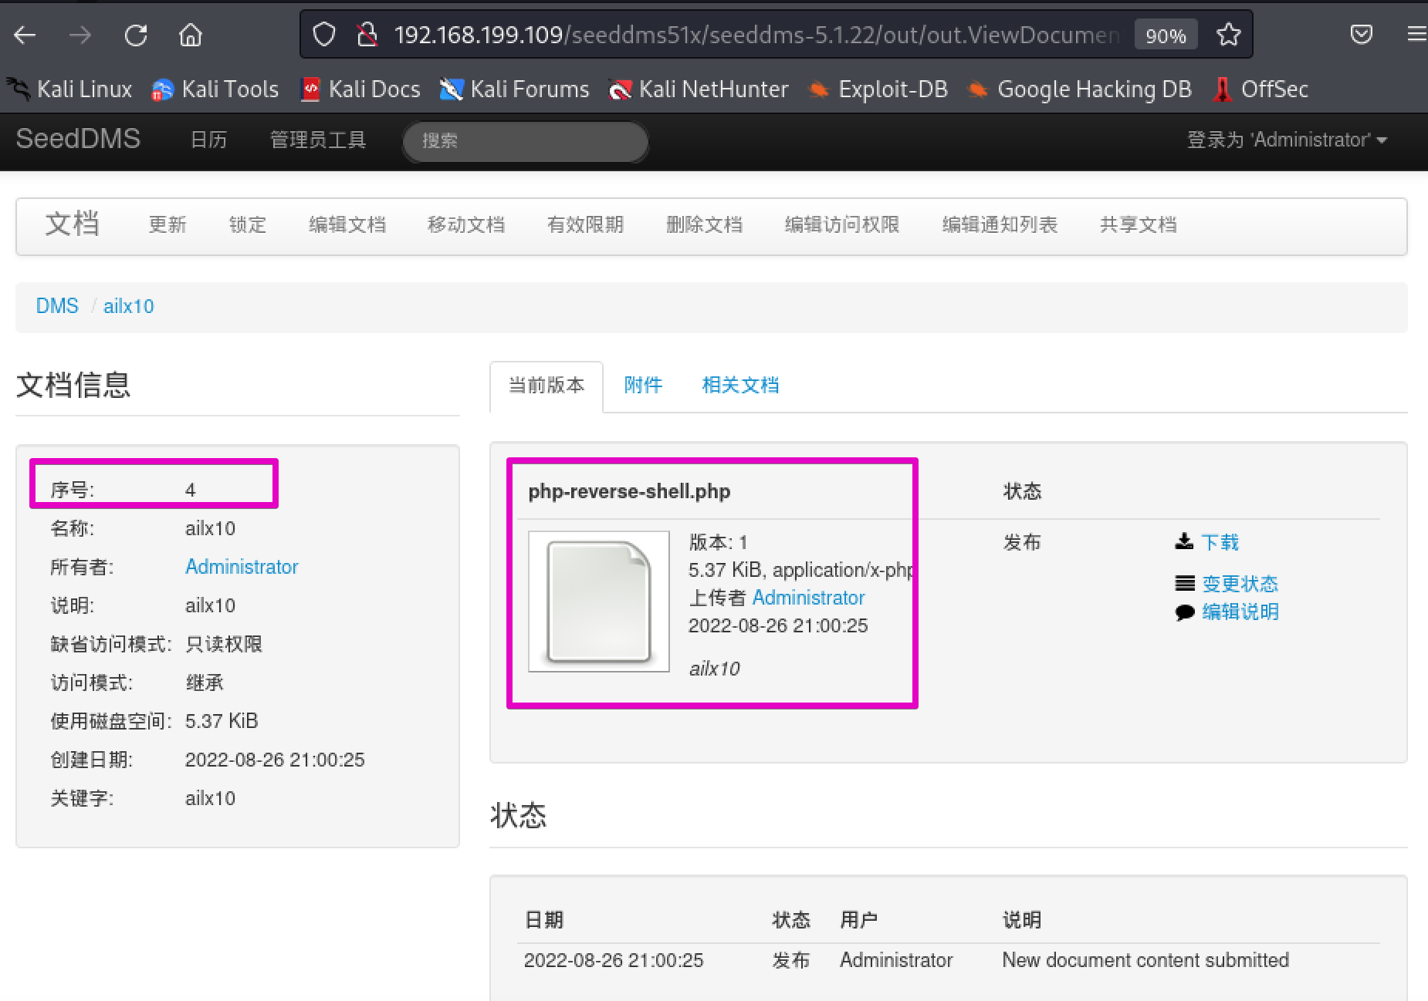This screenshot has width=1428, height=1001.
Task: Click 'New document content submitted' status note
Action: click(x=1145, y=960)
